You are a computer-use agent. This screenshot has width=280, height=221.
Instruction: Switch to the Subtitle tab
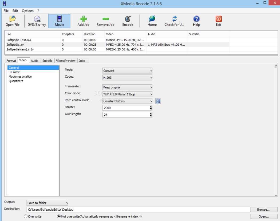[47, 61]
